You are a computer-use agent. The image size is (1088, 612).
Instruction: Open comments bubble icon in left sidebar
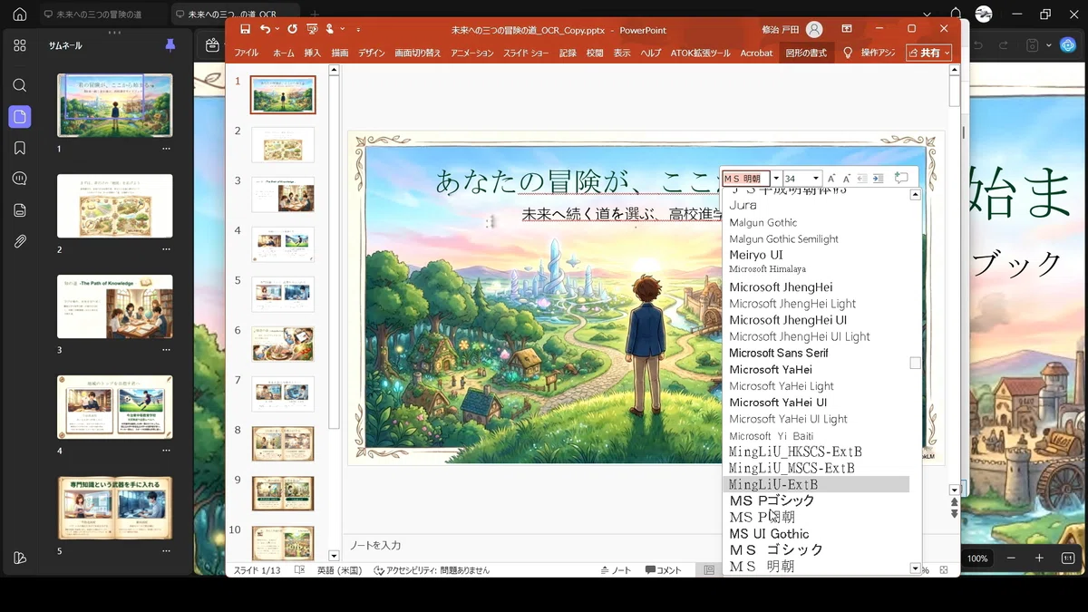point(20,179)
